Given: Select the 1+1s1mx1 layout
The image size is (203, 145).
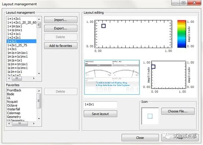Looking at the screenshot, I should tap(21, 30).
